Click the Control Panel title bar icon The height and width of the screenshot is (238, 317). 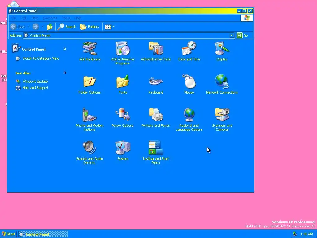tap(11, 11)
